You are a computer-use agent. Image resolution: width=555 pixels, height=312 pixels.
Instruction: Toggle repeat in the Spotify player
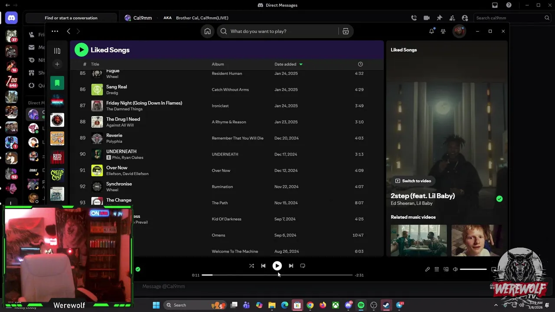point(303,266)
